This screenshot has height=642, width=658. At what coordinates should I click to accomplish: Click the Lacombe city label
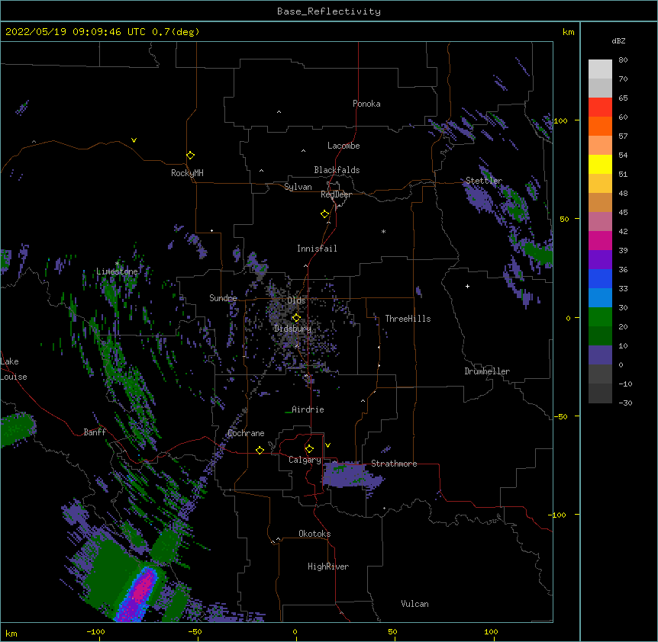click(x=344, y=146)
